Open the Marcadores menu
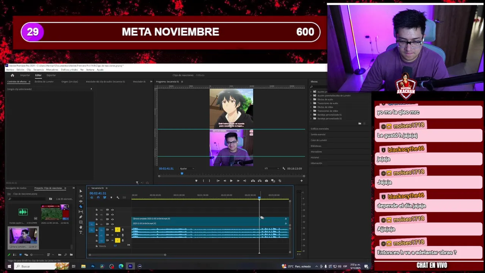This screenshot has width=485, height=273. 52,70
